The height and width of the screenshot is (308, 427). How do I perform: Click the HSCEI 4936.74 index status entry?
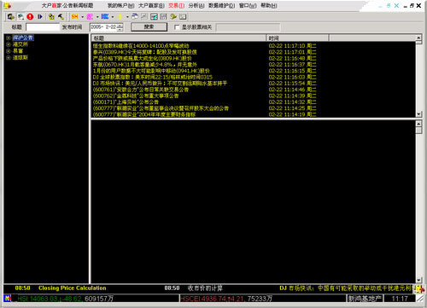click(226, 299)
